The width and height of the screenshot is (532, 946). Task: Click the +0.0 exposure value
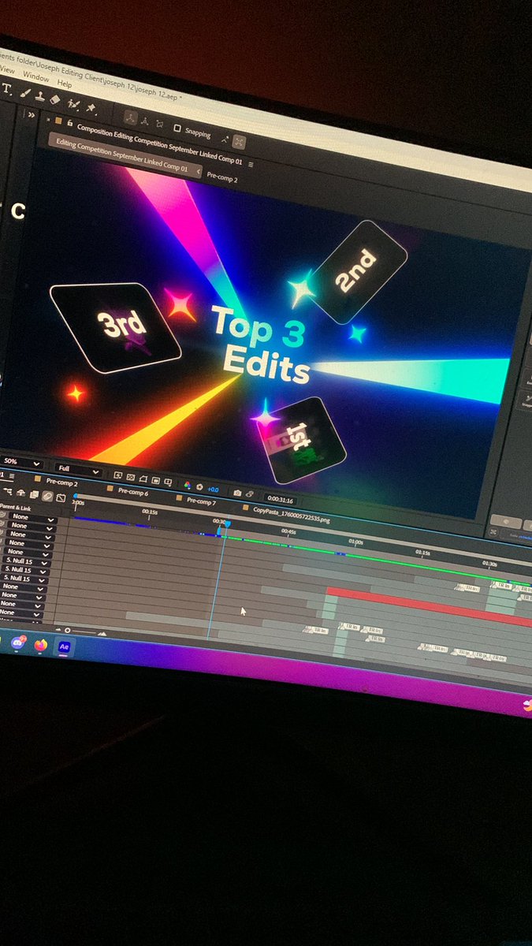pyautogui.click(x=213, y=490)
